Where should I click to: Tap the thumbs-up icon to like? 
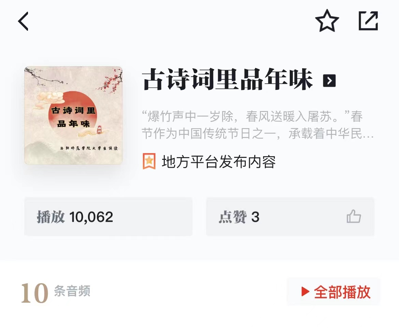tap(354, 217)
